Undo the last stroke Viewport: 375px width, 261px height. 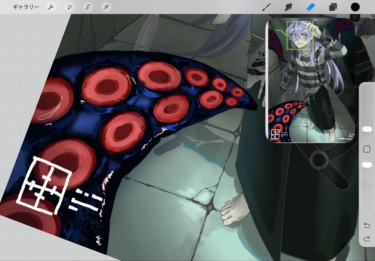click(367, 225)
